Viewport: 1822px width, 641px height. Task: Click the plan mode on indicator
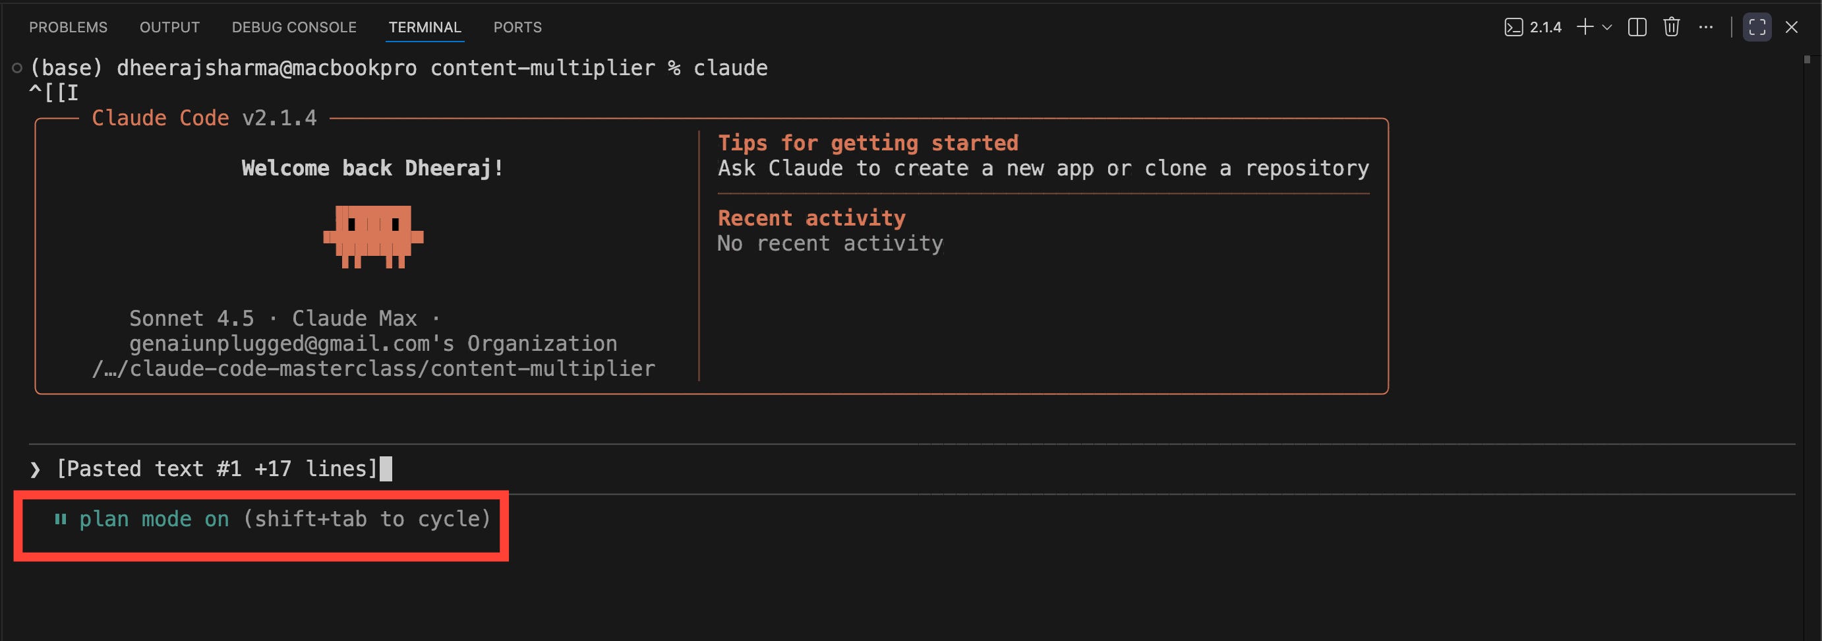pos(154,519)
